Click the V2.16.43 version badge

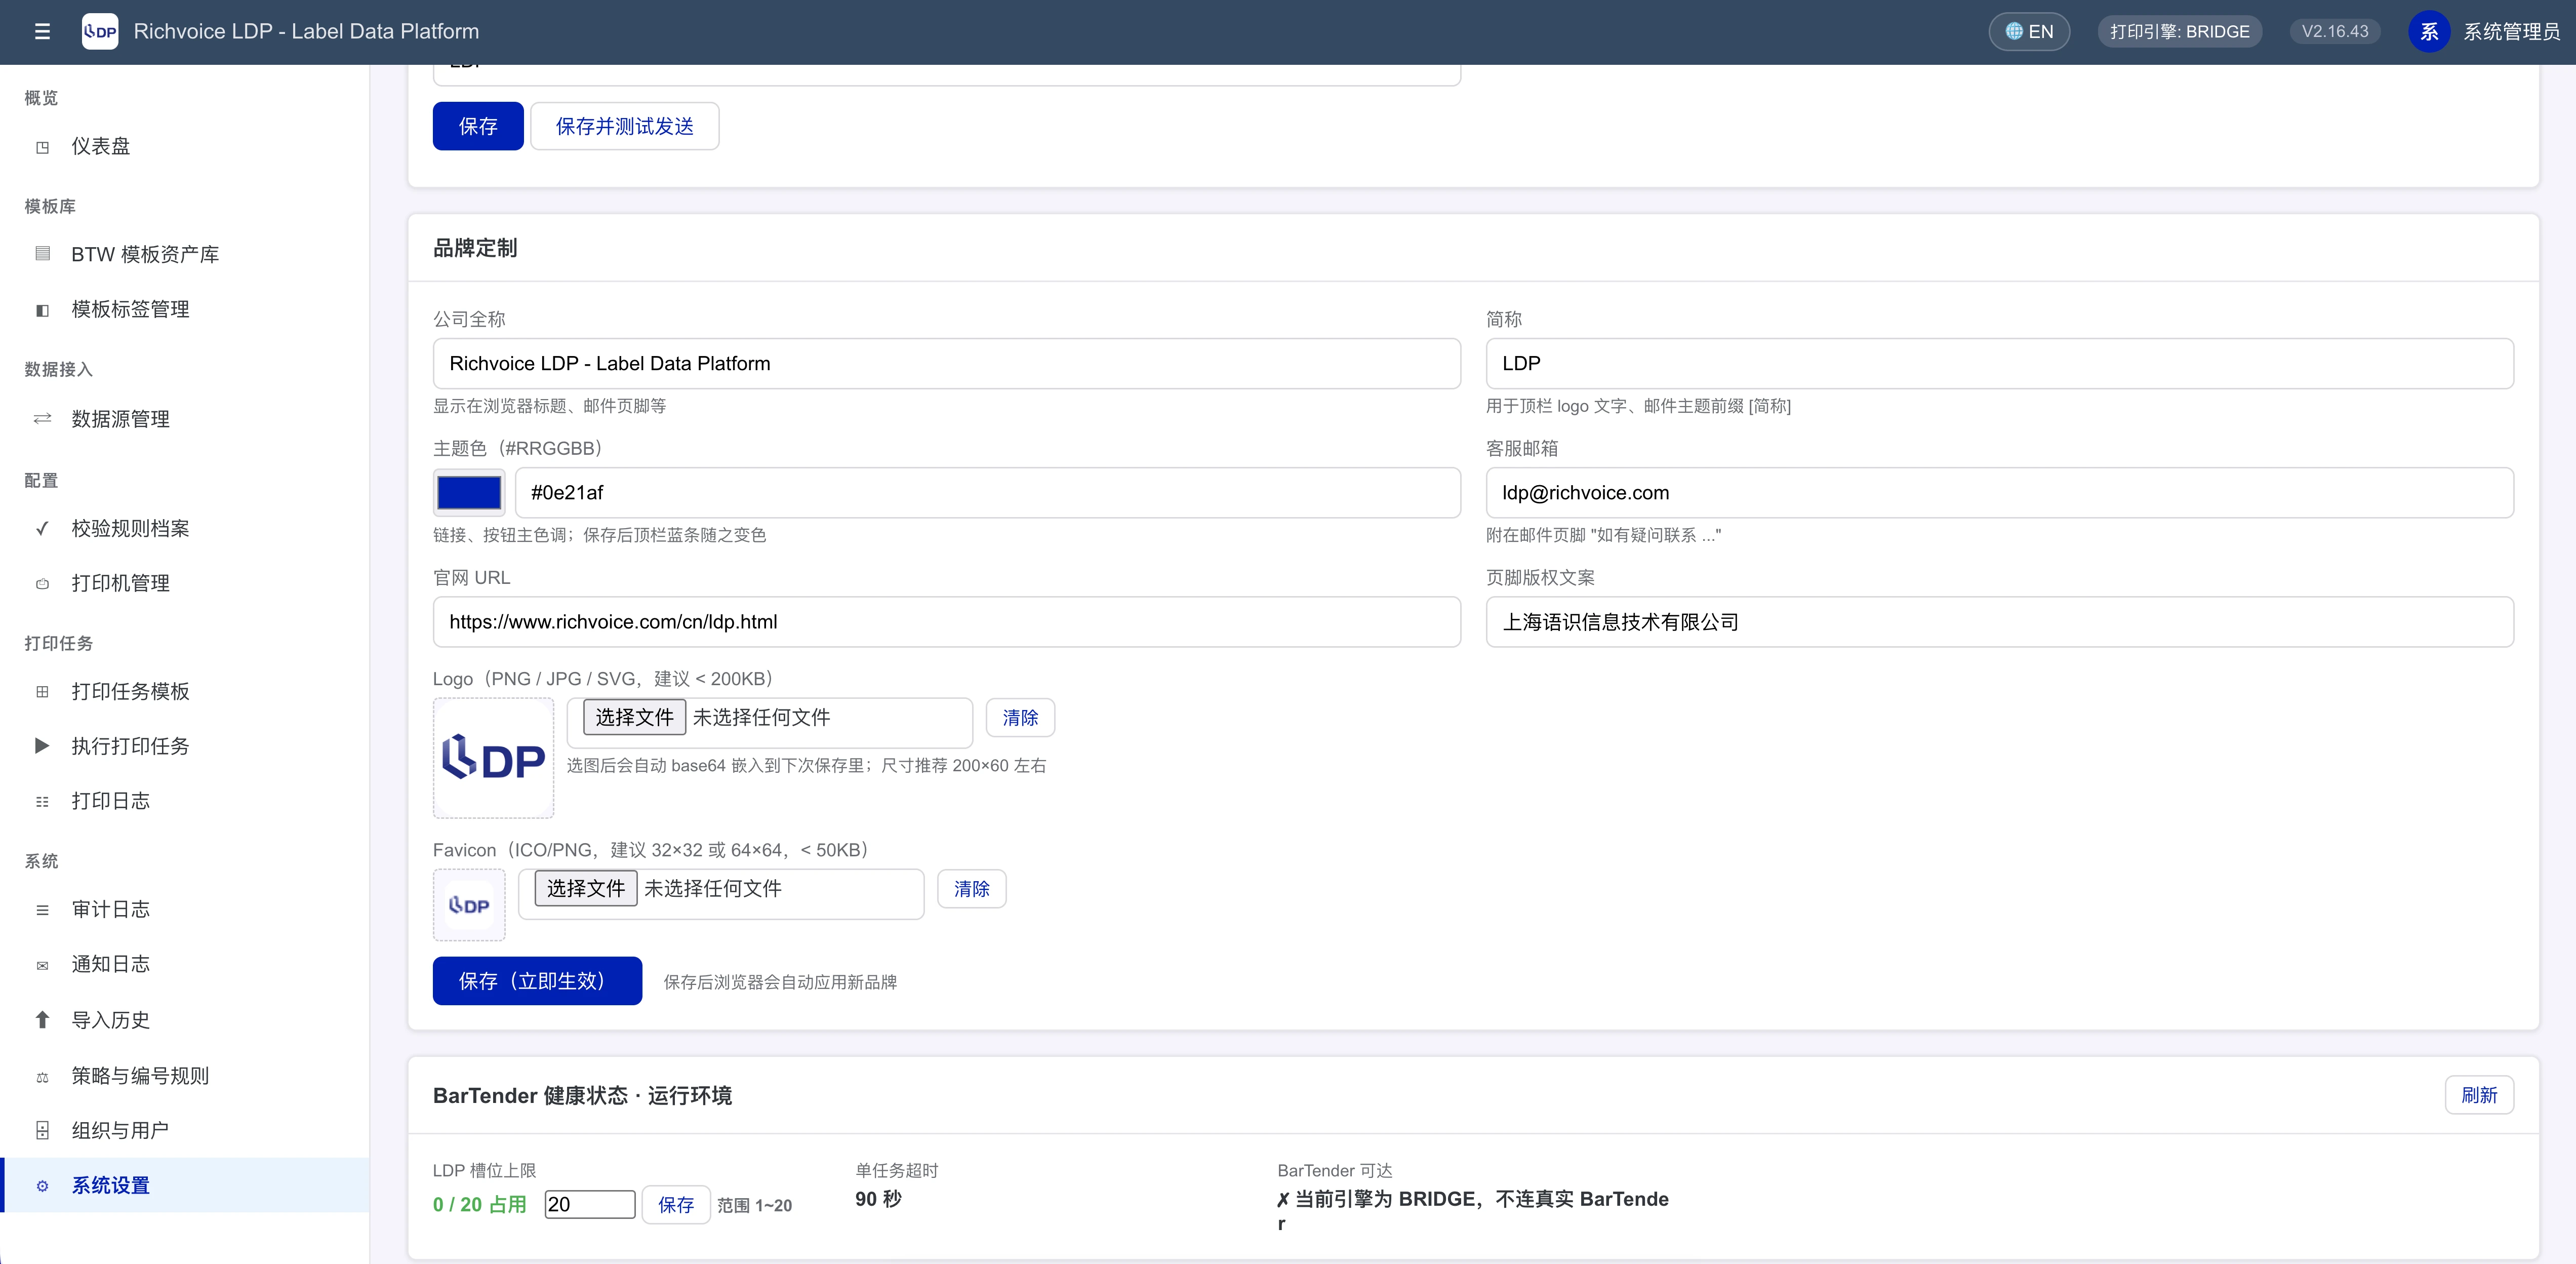(2335, 32)
